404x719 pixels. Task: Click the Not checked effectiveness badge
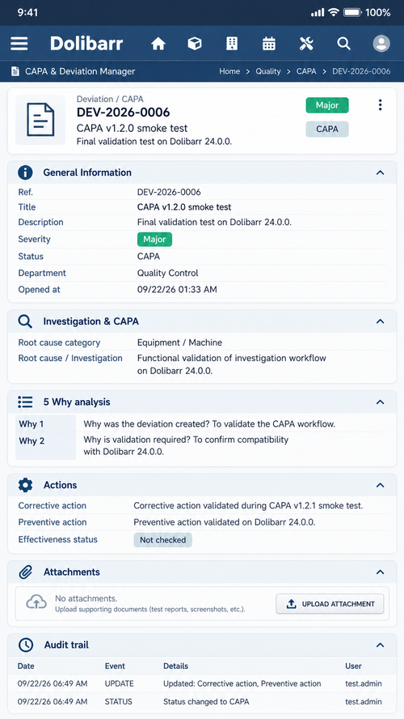[163, 540]
